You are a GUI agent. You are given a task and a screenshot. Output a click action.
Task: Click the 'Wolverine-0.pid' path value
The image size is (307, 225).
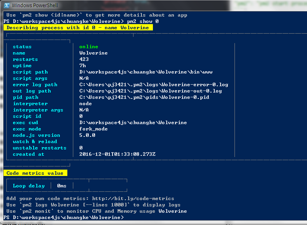144,97
